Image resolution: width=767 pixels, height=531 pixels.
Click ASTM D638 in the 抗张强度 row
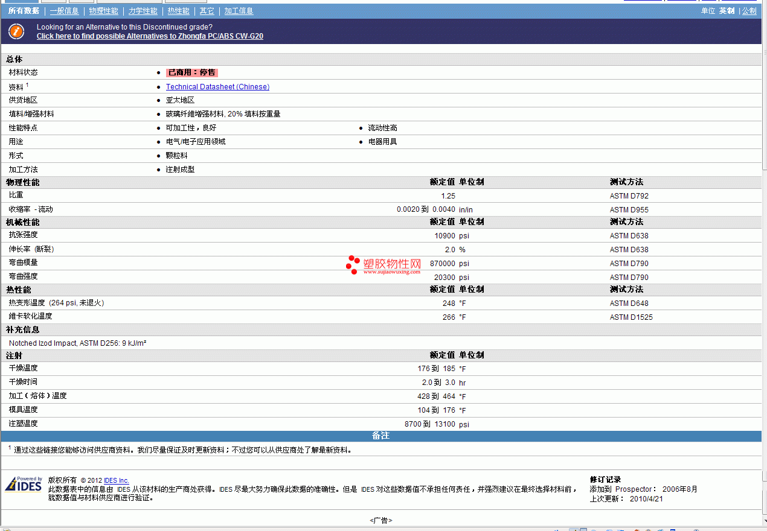629,236
